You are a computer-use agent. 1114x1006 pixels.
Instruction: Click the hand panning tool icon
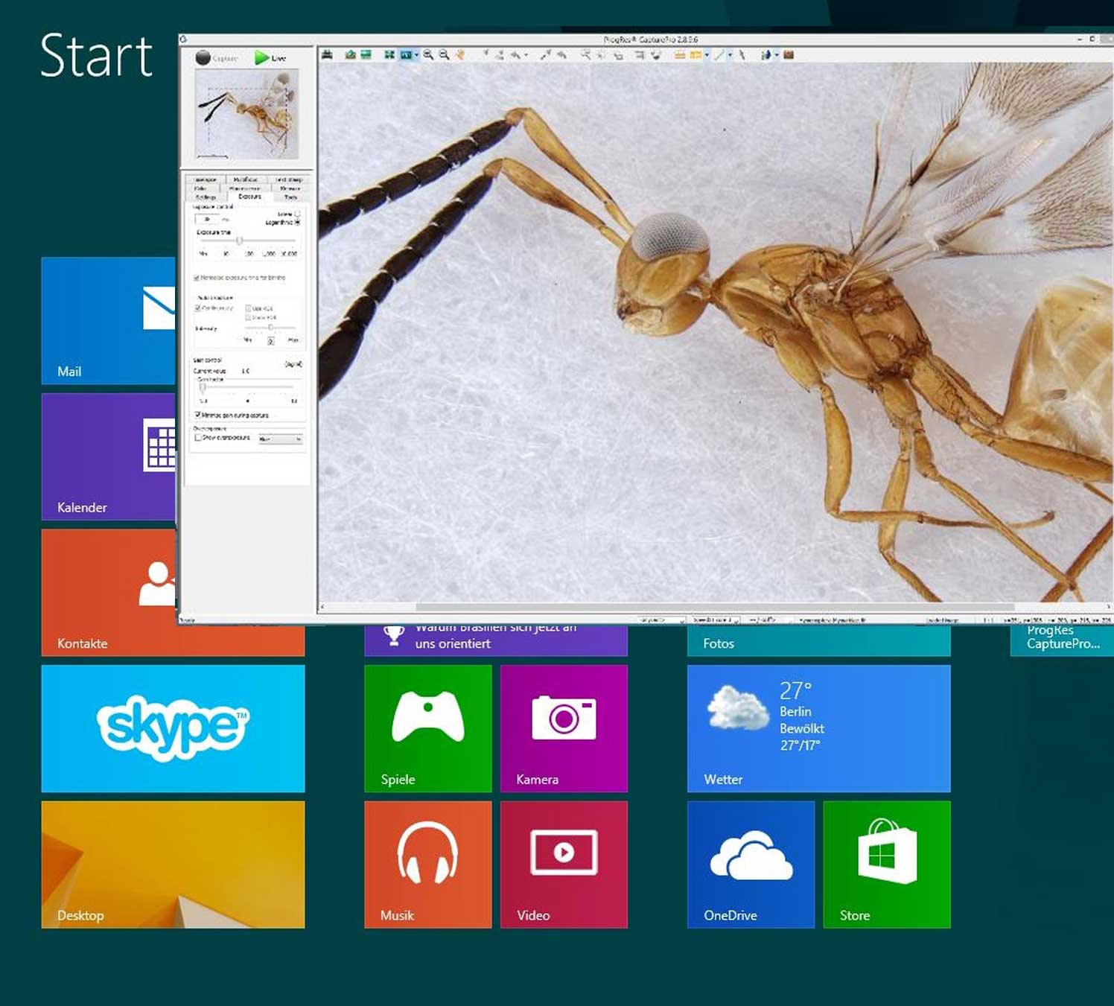point(461,56)
